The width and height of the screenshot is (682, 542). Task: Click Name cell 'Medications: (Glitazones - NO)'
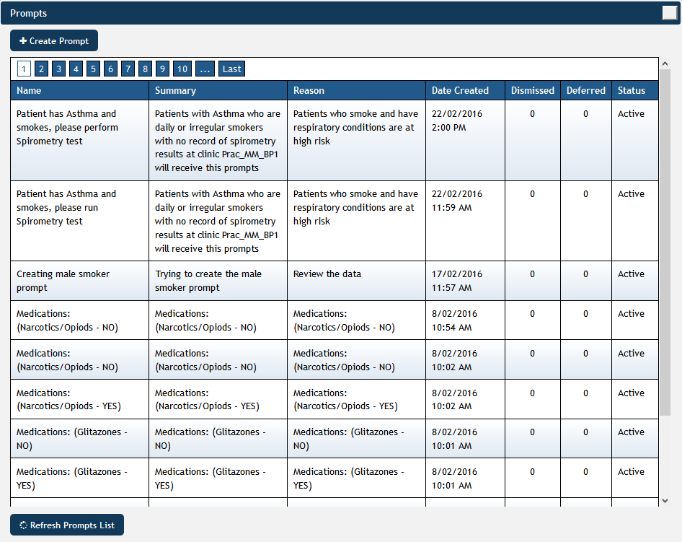pyautogui.click(x=79, y=438)
